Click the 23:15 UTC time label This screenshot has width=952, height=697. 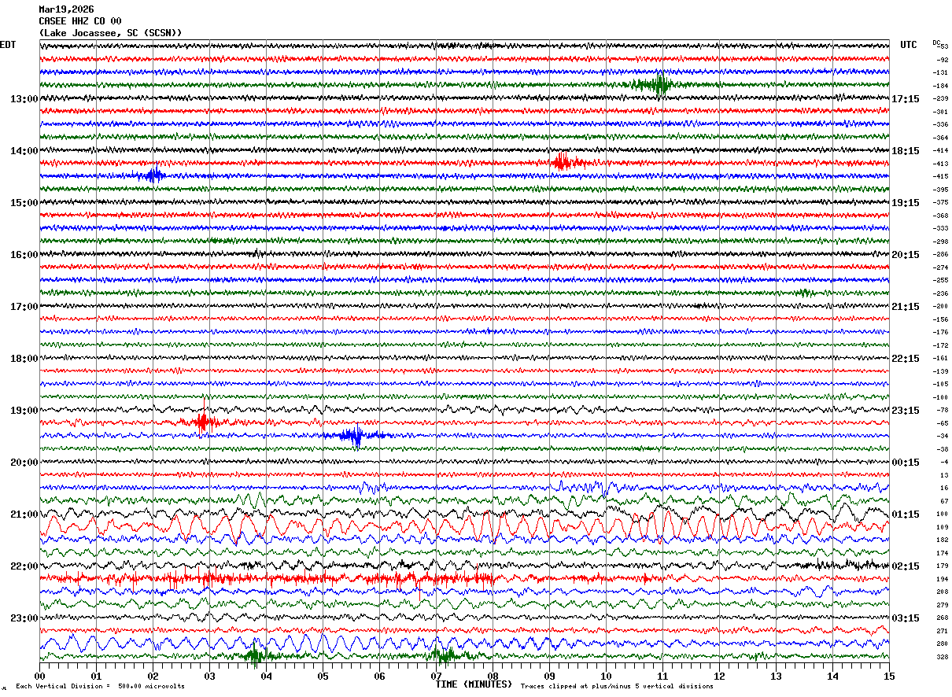click(x=906, y=411)
